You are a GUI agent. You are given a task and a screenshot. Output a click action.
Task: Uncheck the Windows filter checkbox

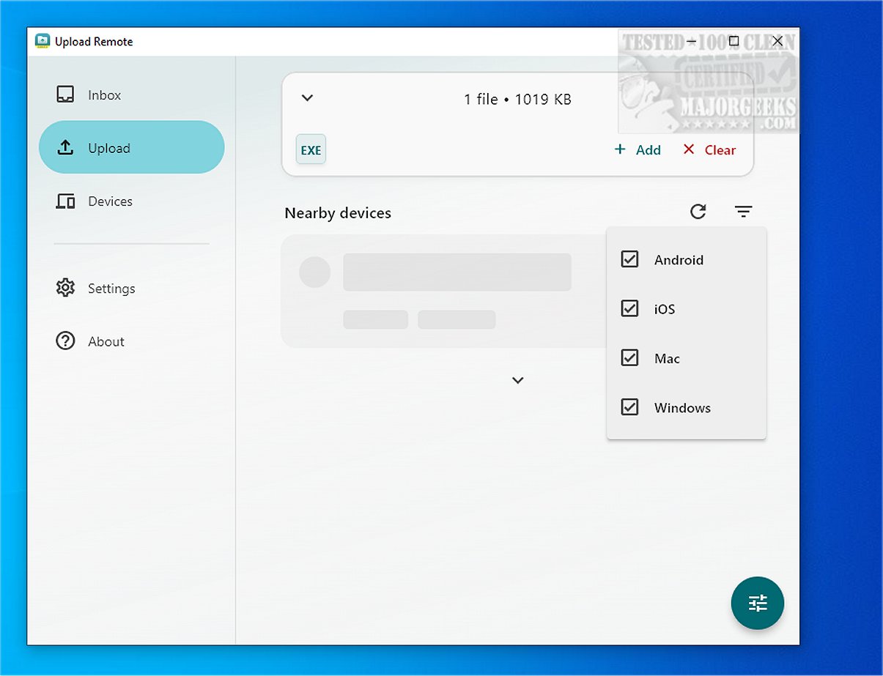[629, 407]
